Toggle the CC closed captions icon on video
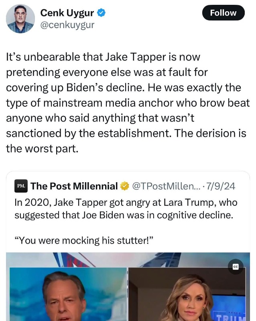Viewport: 256px width, 321px height. point(236,267)
